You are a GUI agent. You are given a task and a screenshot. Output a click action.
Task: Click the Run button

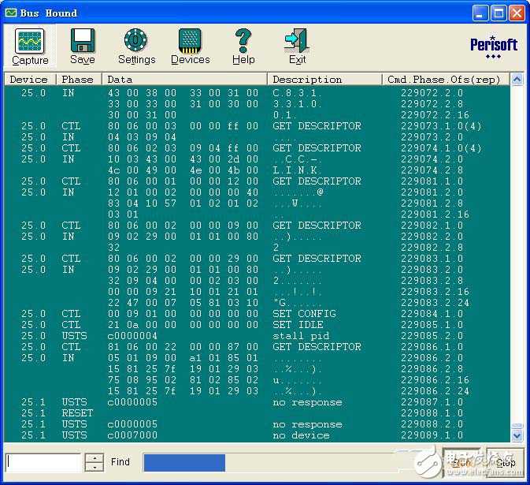coord(461,463)
